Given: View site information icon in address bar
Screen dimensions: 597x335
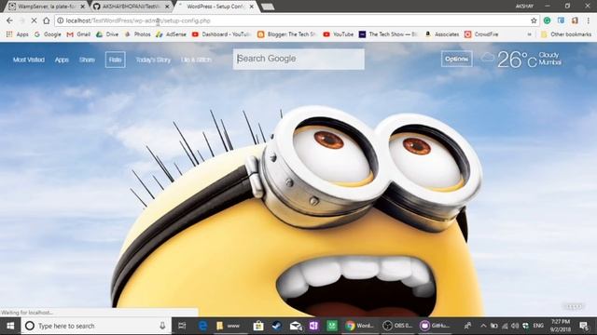Looking at the screenshot, I should [60, 20].
